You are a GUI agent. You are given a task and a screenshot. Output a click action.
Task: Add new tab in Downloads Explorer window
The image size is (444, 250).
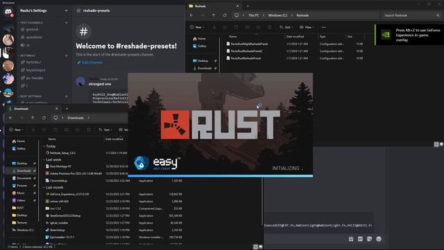click(67, 108)
